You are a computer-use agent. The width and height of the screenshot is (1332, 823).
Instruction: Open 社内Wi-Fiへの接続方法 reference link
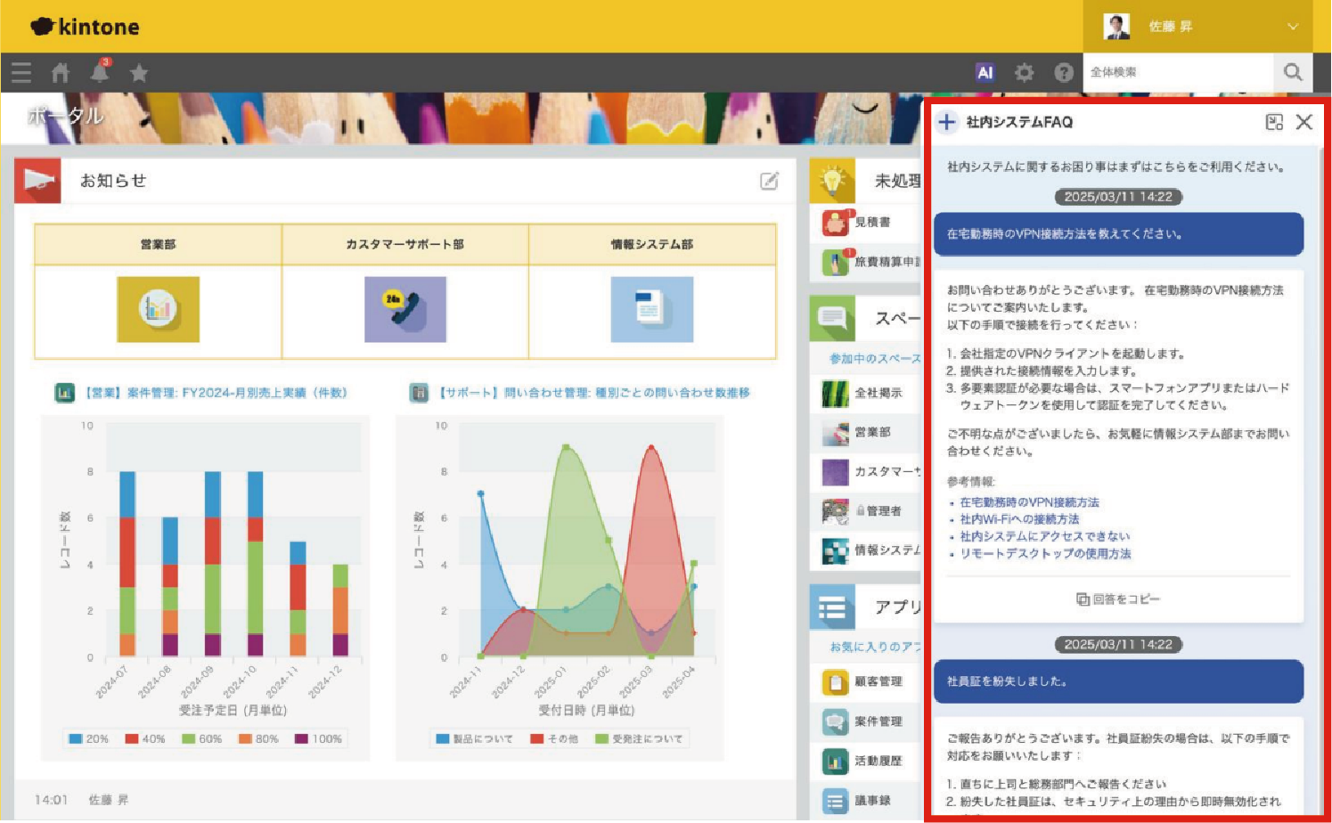pyautogui.click(x=1019, y=519)
